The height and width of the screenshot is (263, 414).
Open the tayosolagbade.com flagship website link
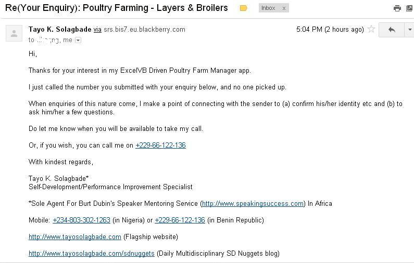75,236
